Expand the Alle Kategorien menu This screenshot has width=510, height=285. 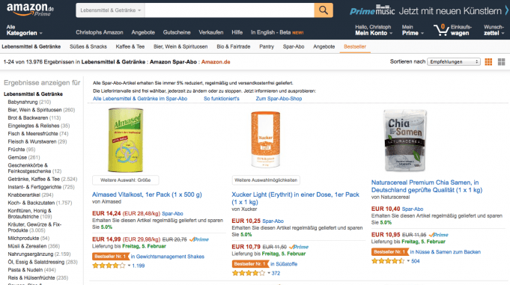click(25, 30)
